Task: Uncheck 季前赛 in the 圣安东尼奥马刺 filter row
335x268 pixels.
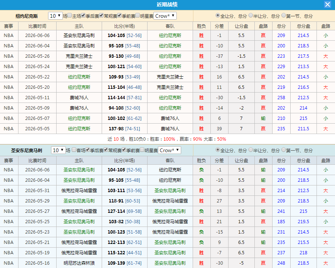Action: coord(124,150)
